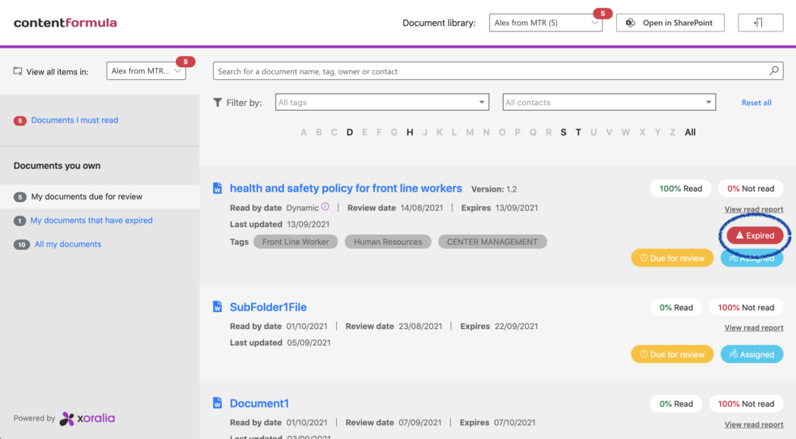The height and width of the screenshot is (439, 796).
Task: Click the Version: 1.2 label
Action: tap(494, 189)
